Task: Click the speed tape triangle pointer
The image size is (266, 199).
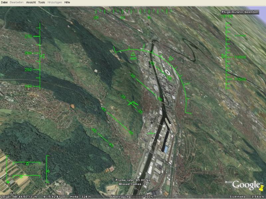Action: point(42,57)
